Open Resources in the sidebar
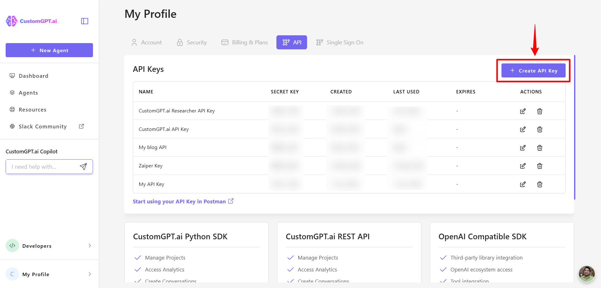This screenshot has width=601, height=288. [33, 110]
